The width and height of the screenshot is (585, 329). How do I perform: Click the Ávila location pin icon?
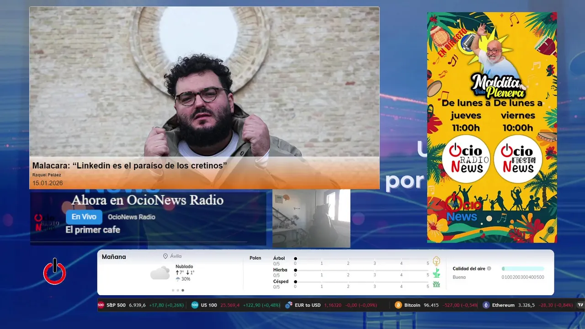(x=165, y=256)
